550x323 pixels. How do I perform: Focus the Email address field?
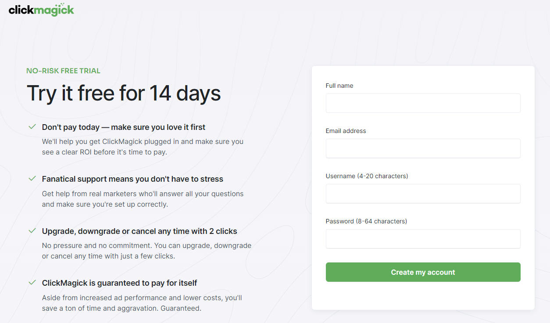[423, 148]
